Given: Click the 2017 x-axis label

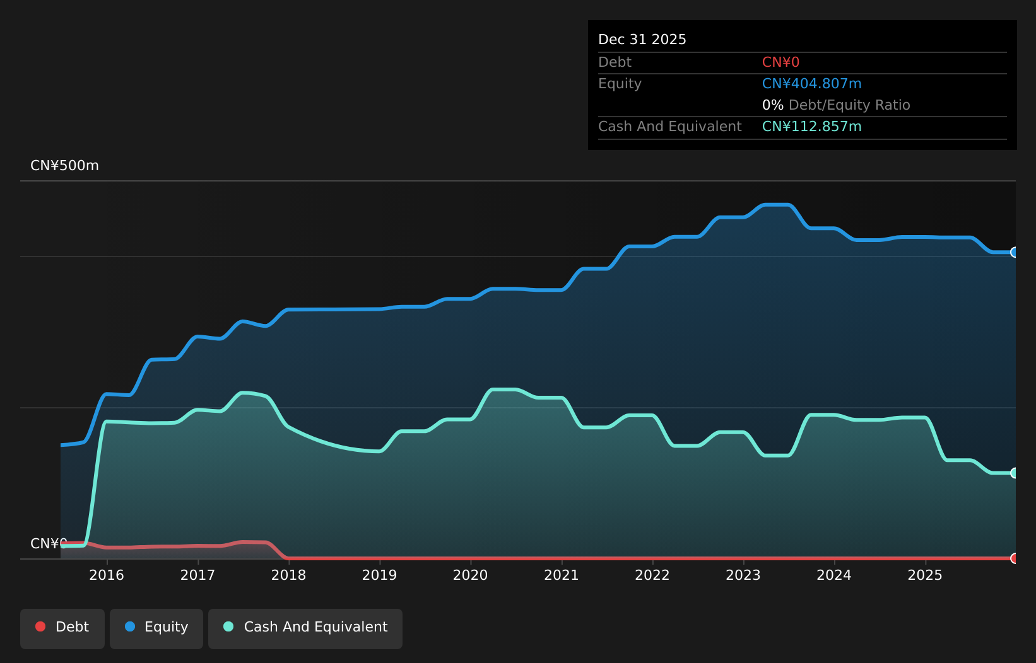Looking at the screenshot, I should (197, 575).
